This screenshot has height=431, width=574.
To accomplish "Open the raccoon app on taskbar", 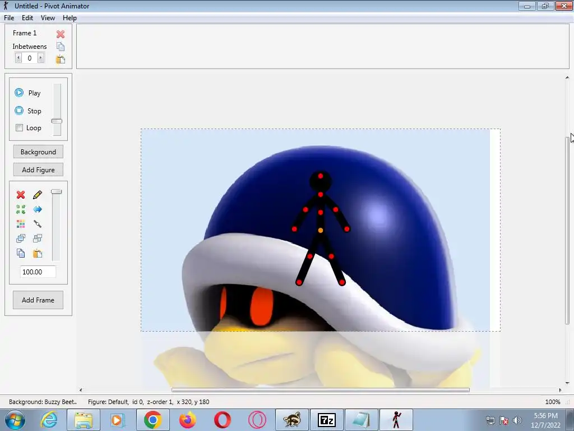I will [291, 420].
